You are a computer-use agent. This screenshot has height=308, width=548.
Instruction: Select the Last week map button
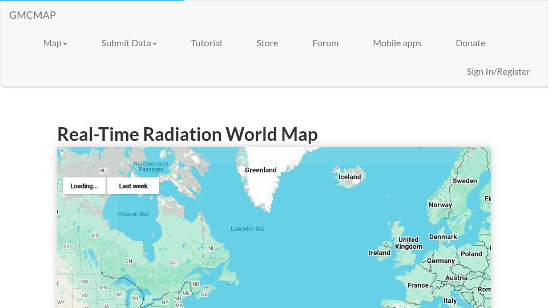(x=133, y=186)
